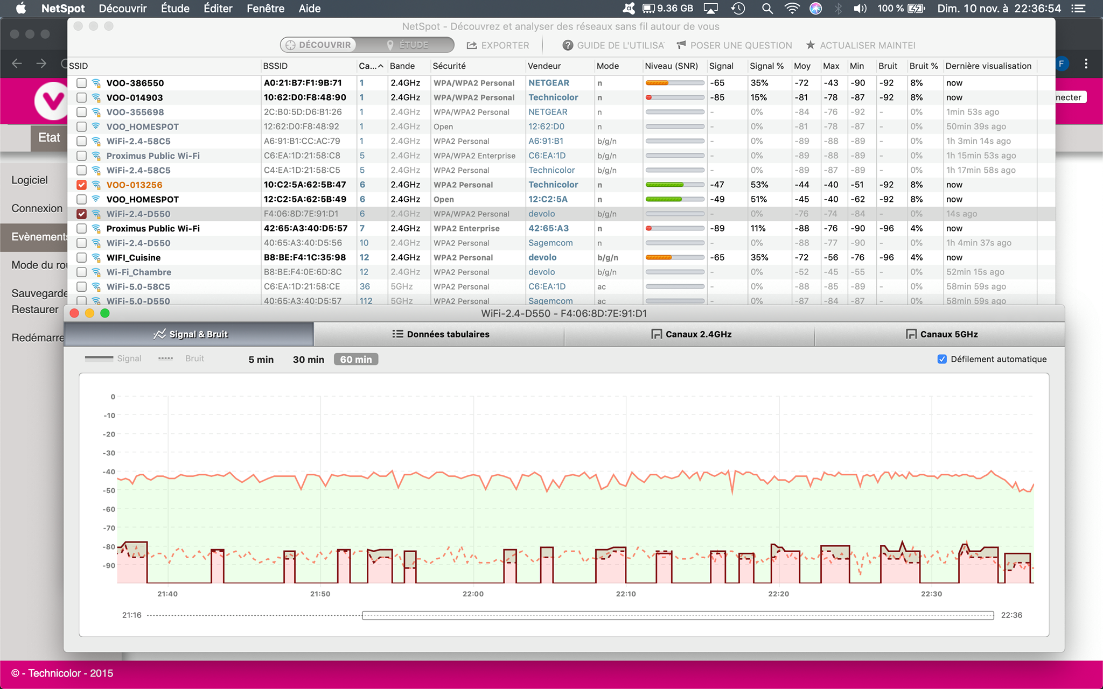
Task: Open the Apple menu
Action: [20, 8]
